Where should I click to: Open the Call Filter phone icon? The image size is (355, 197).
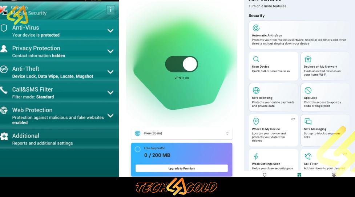tap(308, 156)
